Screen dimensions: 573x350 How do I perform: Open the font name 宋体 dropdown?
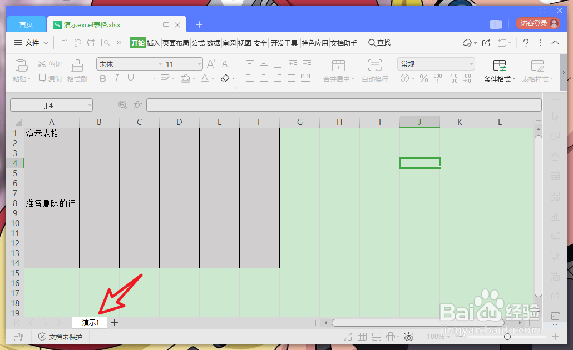[160, 64]
